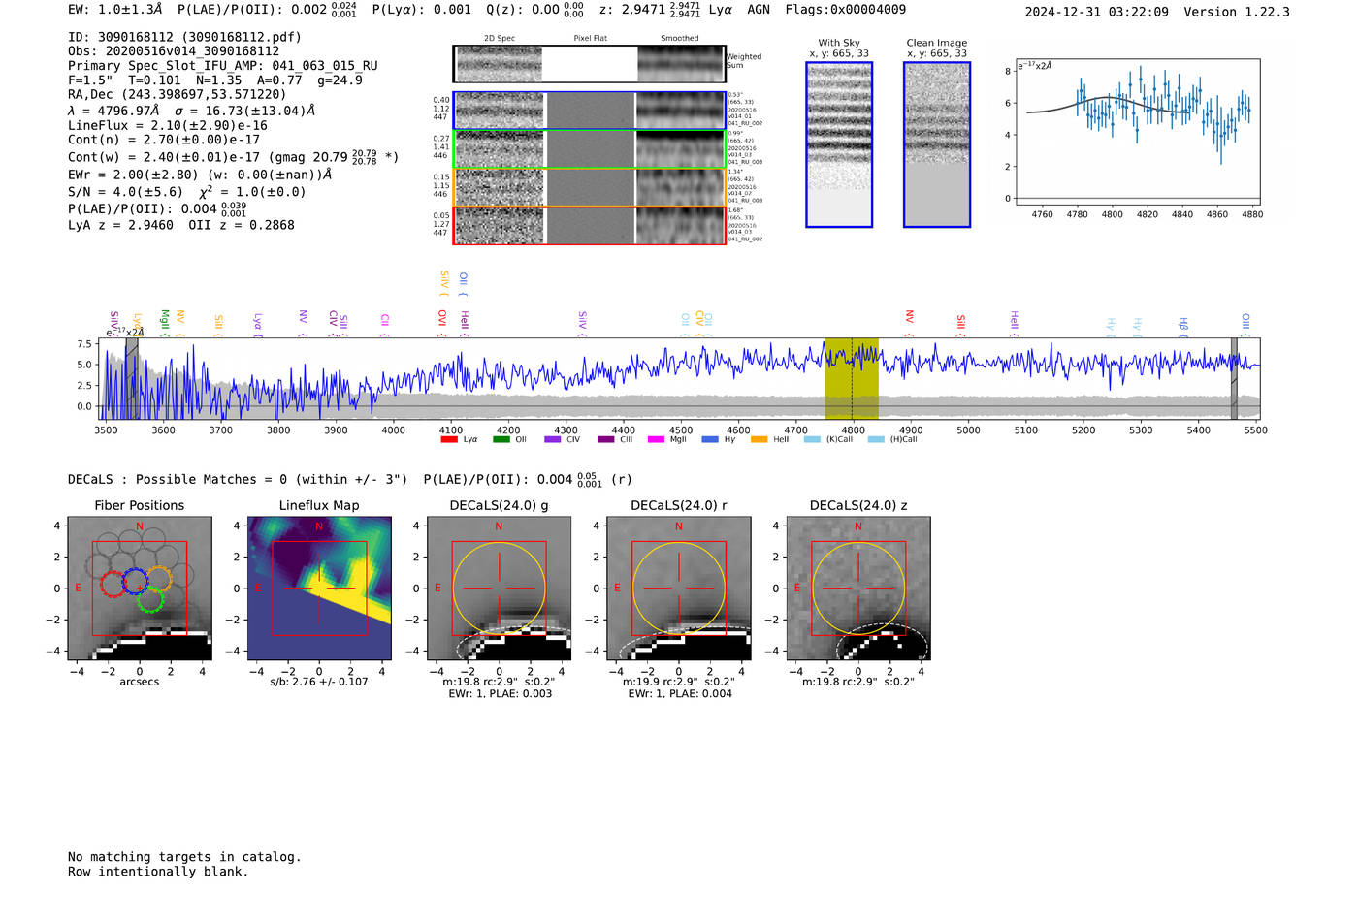This screenshot has height=924, width=1358.
Task: Click the timestamp "2024-12-31 03:22:09"
Action: [1097, 12]
